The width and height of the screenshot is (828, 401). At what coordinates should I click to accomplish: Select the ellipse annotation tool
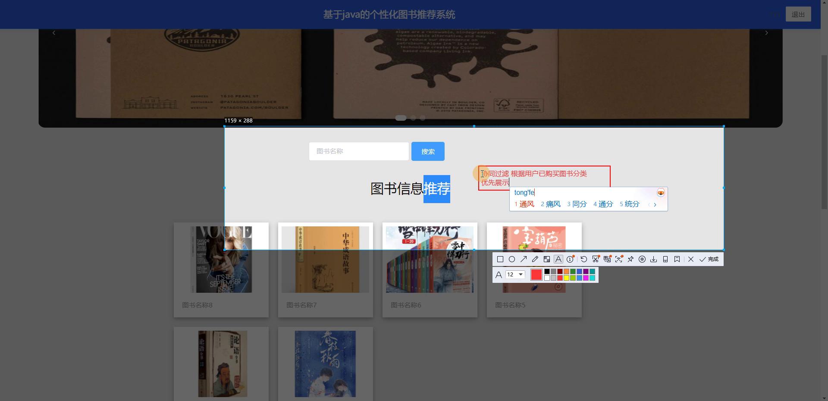click(x=512, y=259)
